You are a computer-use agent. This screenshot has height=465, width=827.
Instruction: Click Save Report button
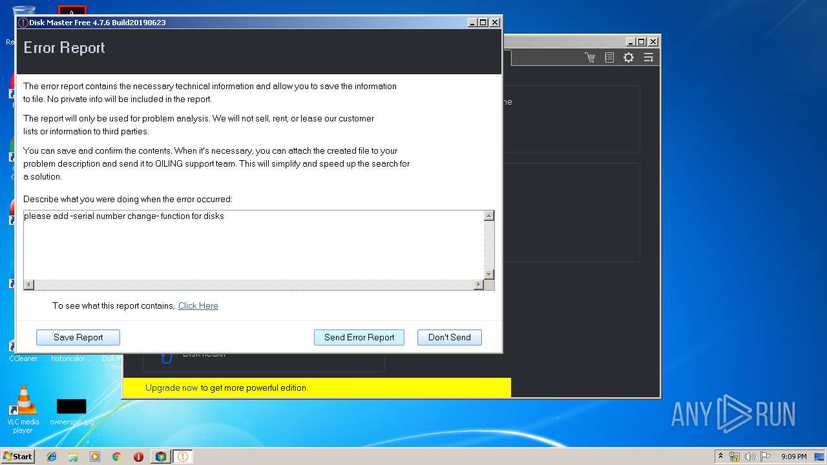78,337
